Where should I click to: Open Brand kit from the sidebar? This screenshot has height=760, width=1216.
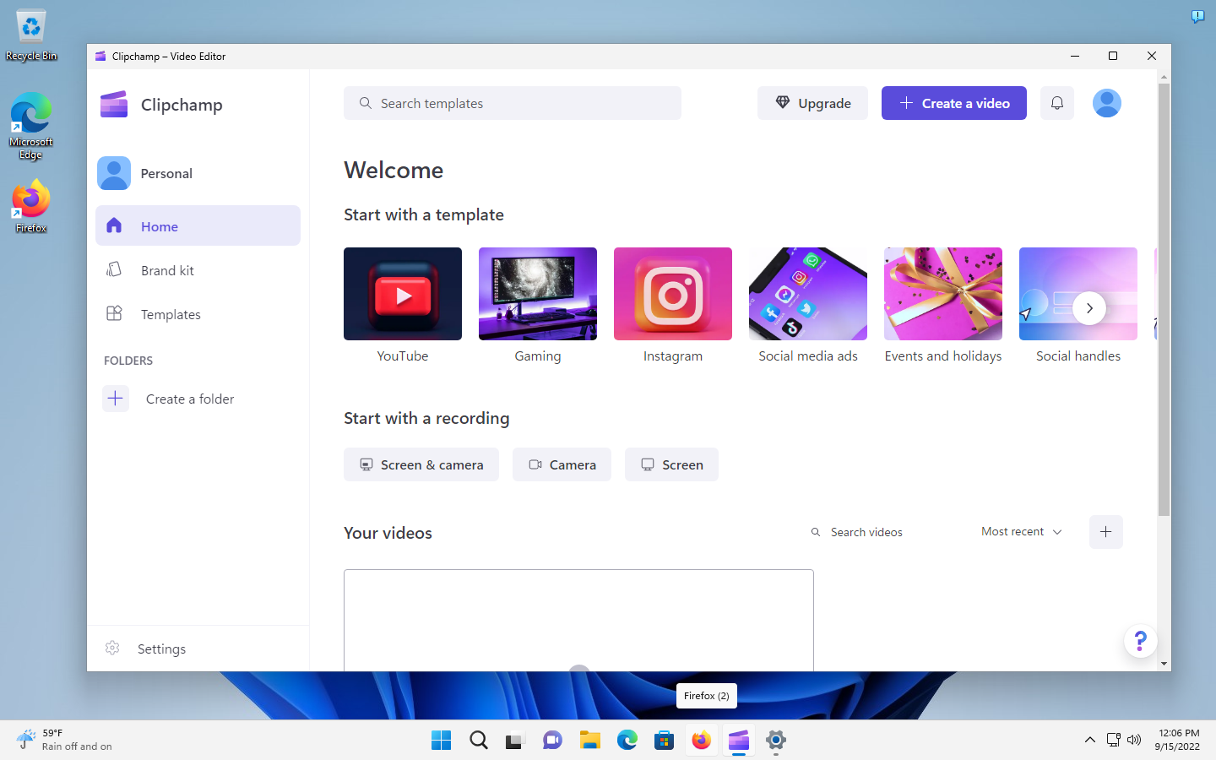pyautogui.click(x=169, y=269)
